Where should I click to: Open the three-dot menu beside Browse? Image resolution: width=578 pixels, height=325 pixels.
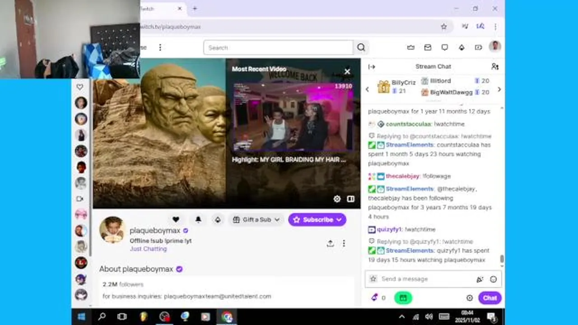pyautogui.click(x=160, y=47)
